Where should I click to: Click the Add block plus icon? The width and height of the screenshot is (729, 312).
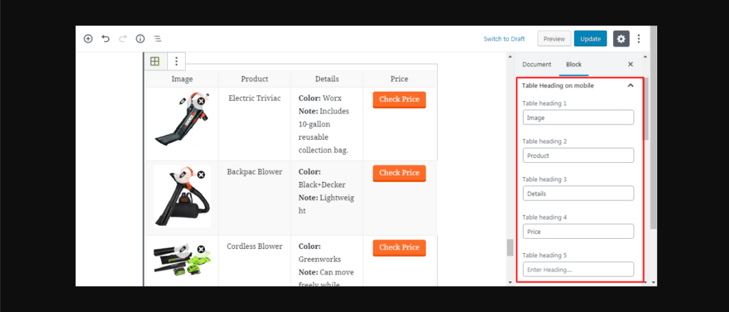[88, 38]
